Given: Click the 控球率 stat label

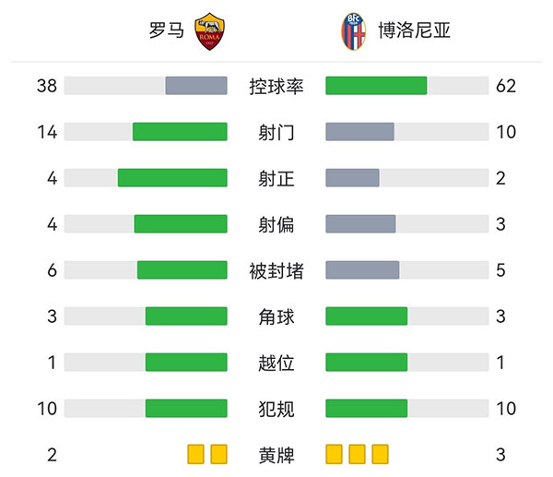Looking at the screenshot, I should click(276, 86).
